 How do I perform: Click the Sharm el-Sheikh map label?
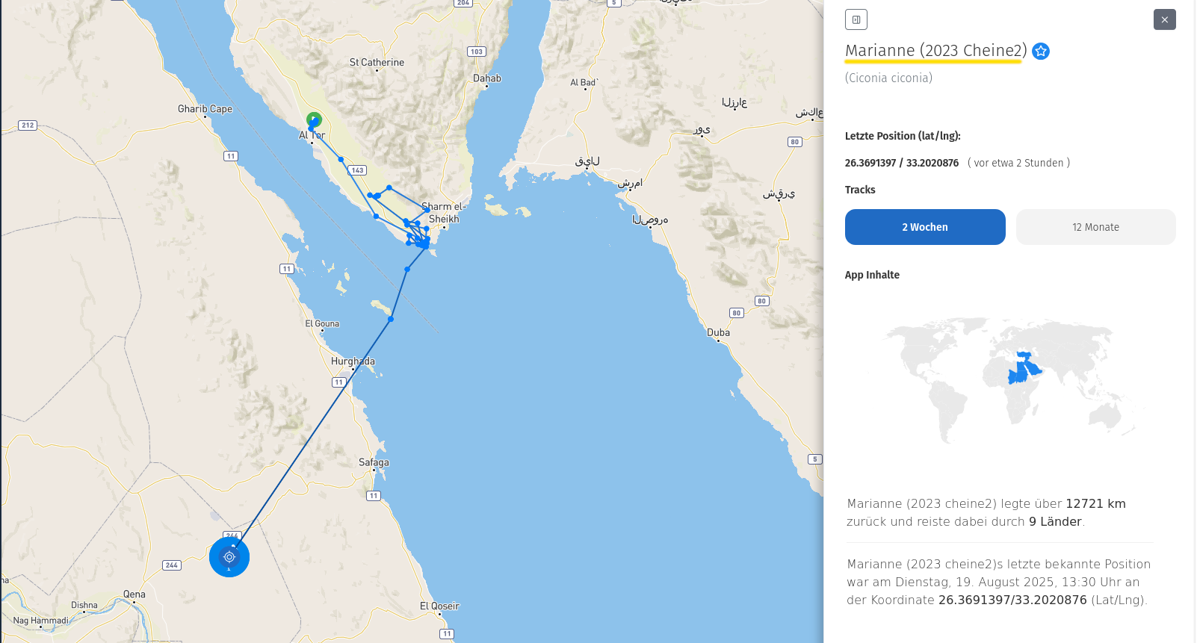tap(444, 213)
